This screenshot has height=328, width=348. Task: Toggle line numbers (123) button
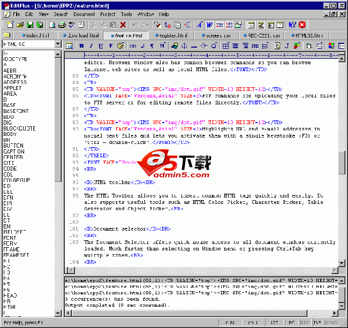coord(229,25)
